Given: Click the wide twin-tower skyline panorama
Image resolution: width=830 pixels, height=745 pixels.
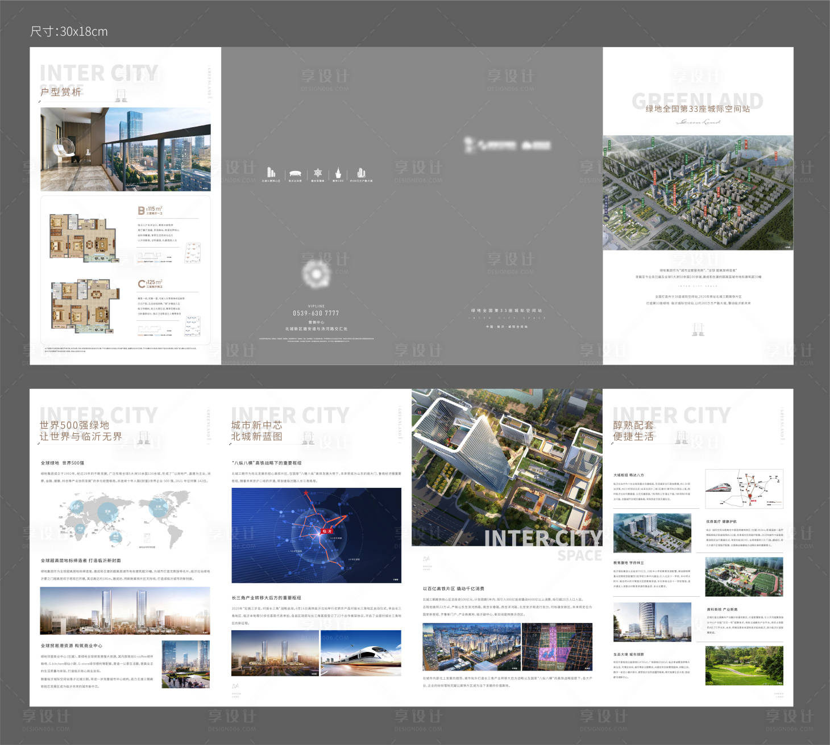Looking at the screenshot, I should click(x=125, y=610).
